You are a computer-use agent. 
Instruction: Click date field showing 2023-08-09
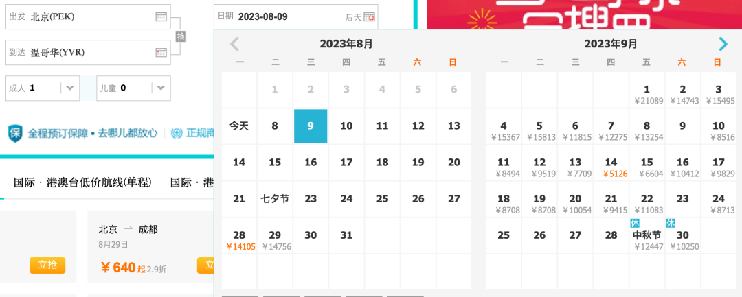coord(295,17)
